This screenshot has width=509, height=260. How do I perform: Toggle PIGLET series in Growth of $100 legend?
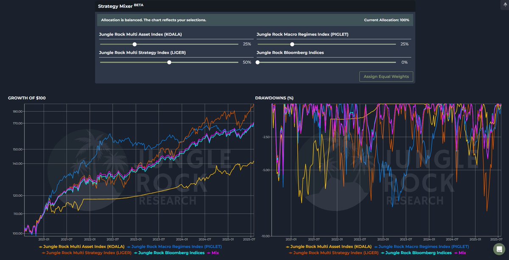click(x=174, y=246)
